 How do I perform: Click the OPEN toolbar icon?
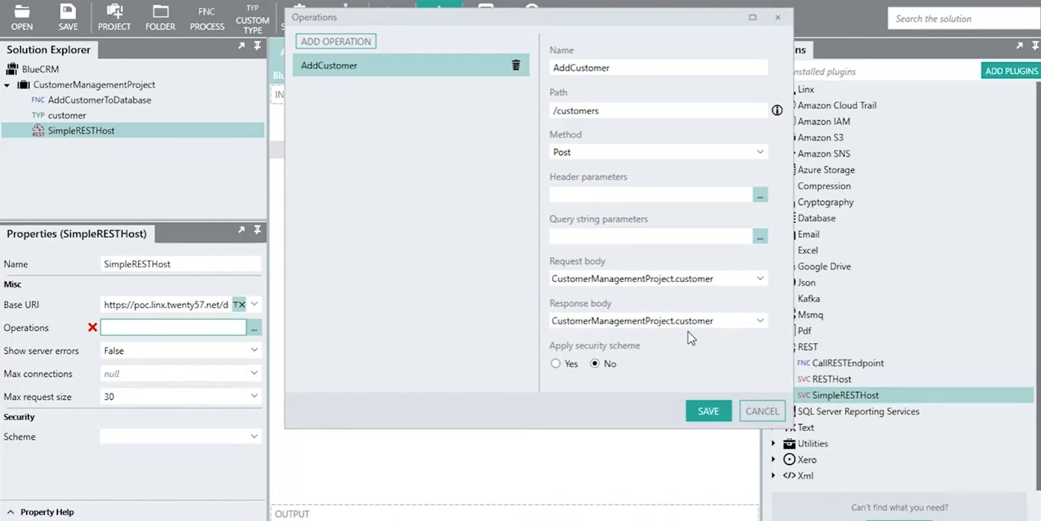point(22,18)
